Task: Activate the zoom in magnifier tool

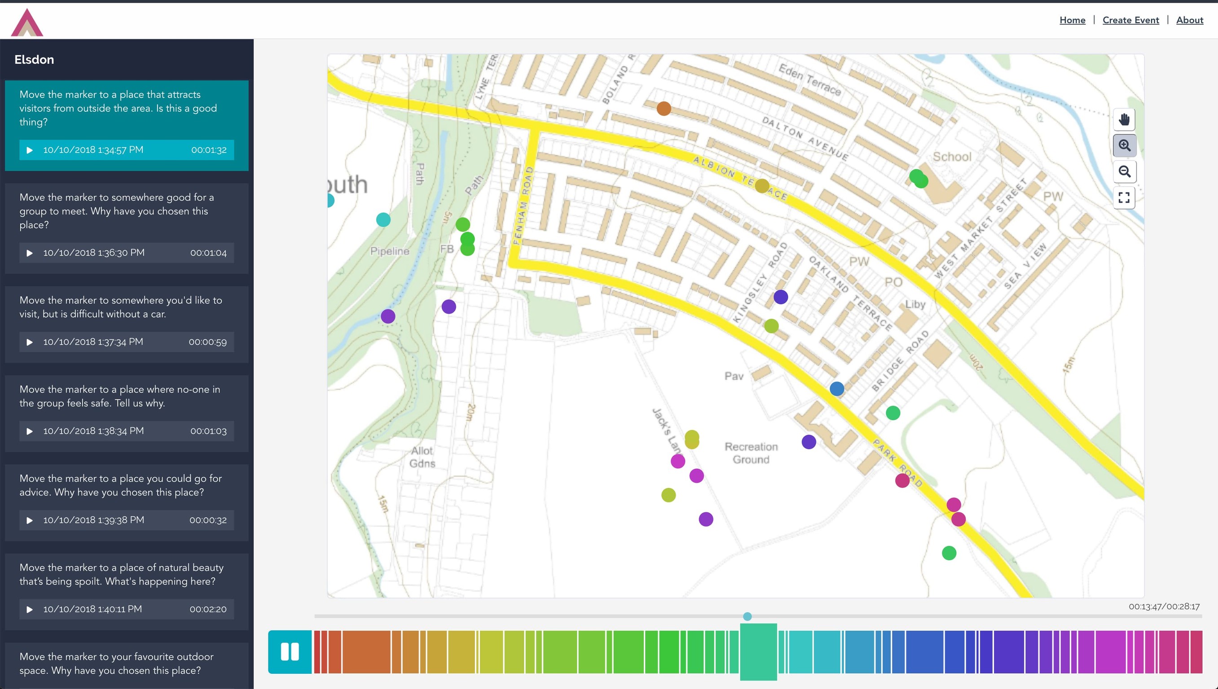Action: [x=1125, y=146]
